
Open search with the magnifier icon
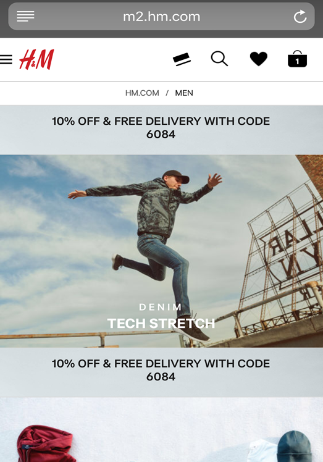click(x=220, y=59)
